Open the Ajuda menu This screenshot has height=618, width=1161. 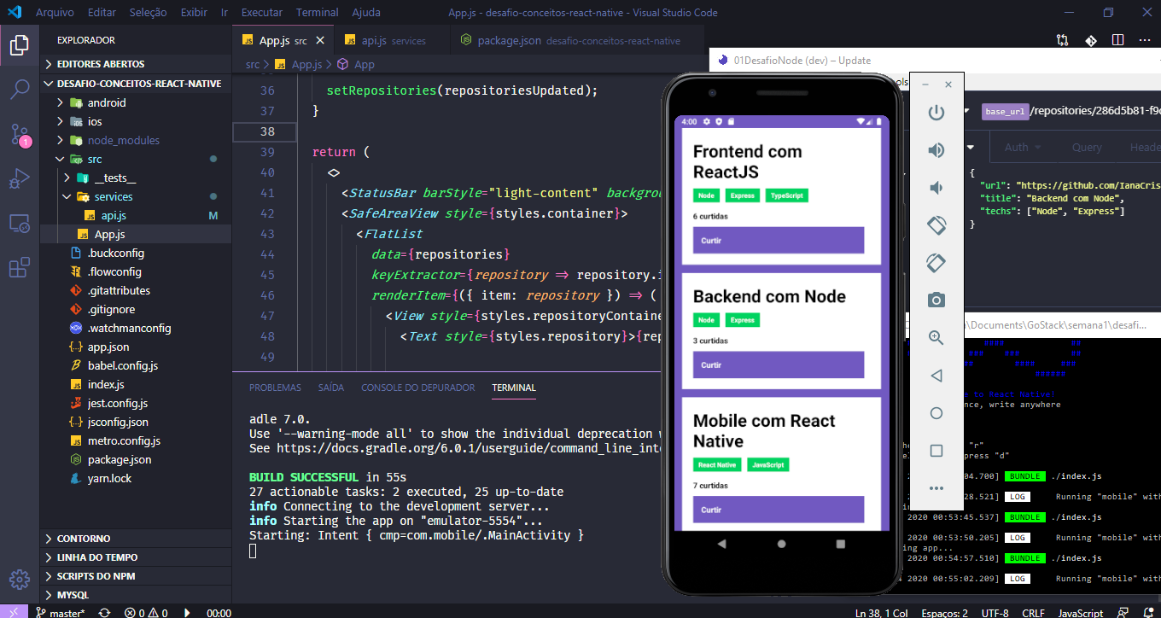pyautogui.click(x=367, y=13)
